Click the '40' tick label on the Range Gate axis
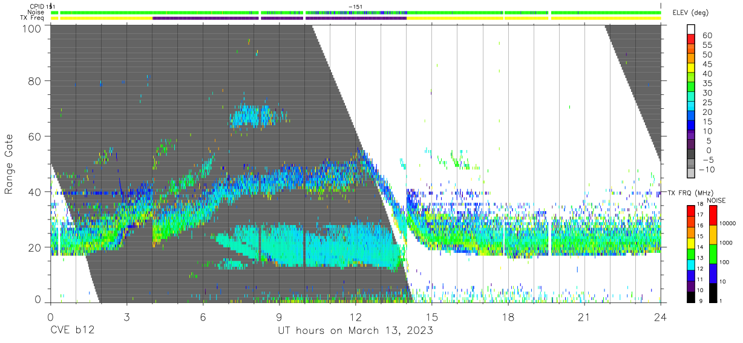Image resolution: width=743 pixels, height=343 pixels. coord(36,192)
